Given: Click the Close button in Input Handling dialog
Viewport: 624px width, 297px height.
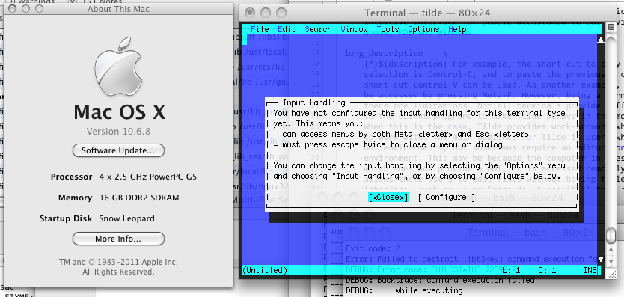Looking at the screenshot, I should pos(388,197).
